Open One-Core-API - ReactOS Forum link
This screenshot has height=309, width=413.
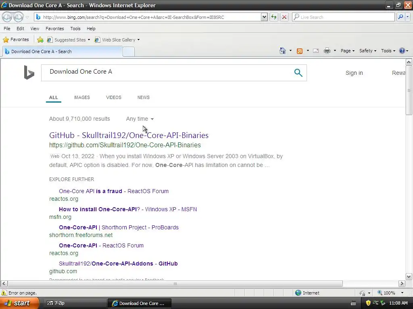point(101,245)
